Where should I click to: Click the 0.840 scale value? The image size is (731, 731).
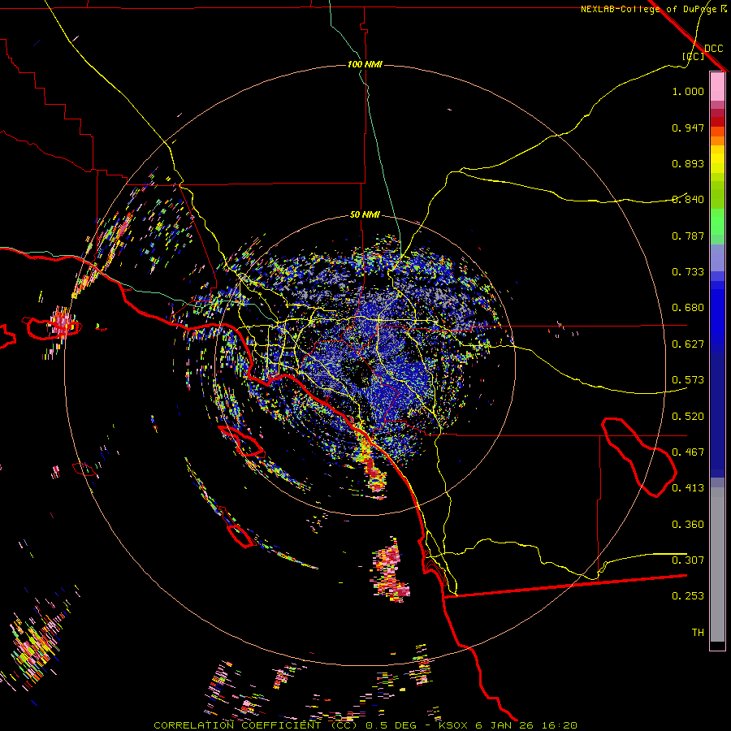[688, 200]
